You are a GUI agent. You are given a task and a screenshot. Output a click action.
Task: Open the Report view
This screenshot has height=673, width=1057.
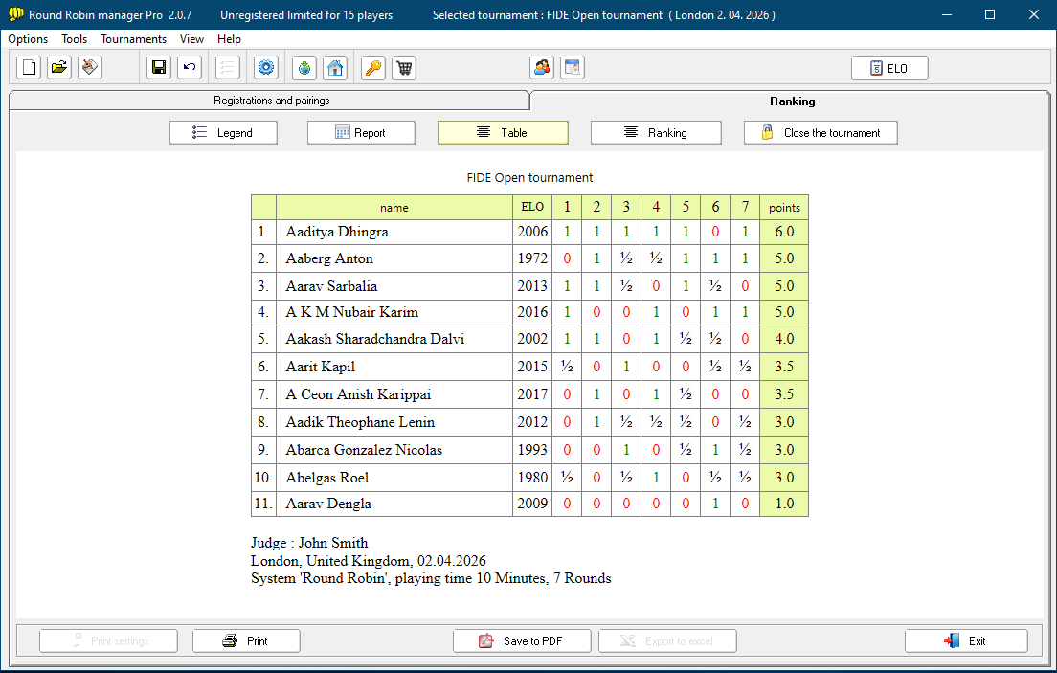tap(361, 133)
